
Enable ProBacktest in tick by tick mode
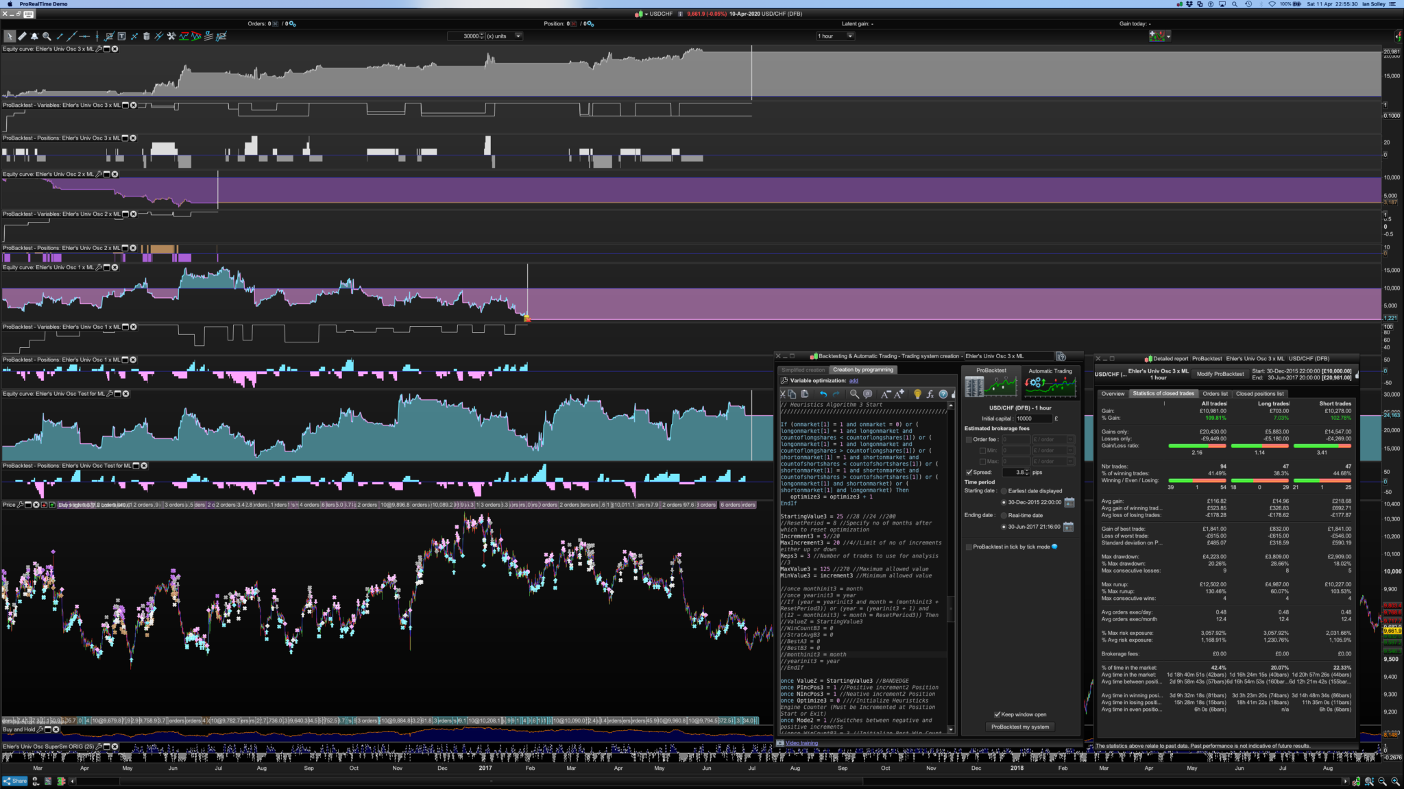click(969, 547)
